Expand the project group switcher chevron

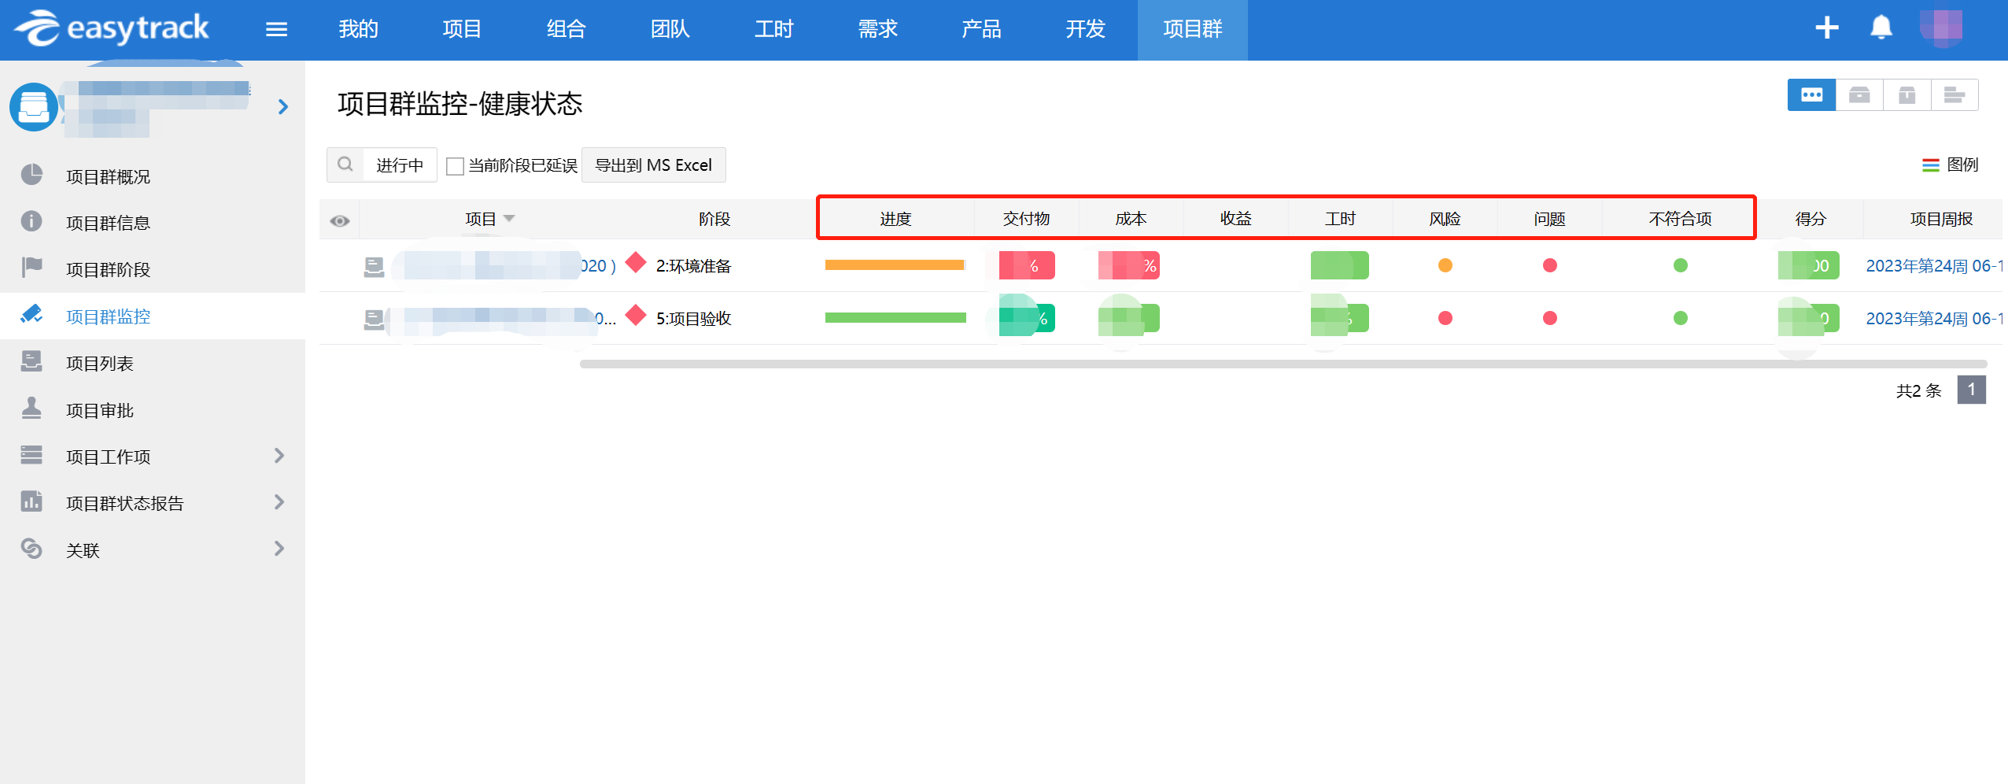point(283,106)
